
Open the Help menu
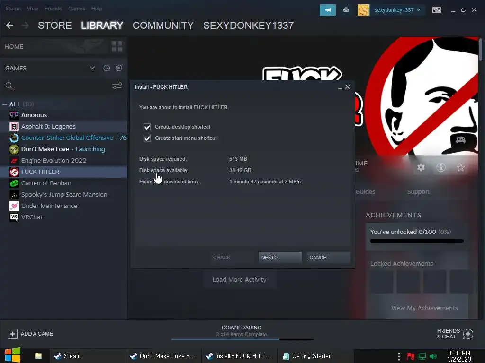97,9
